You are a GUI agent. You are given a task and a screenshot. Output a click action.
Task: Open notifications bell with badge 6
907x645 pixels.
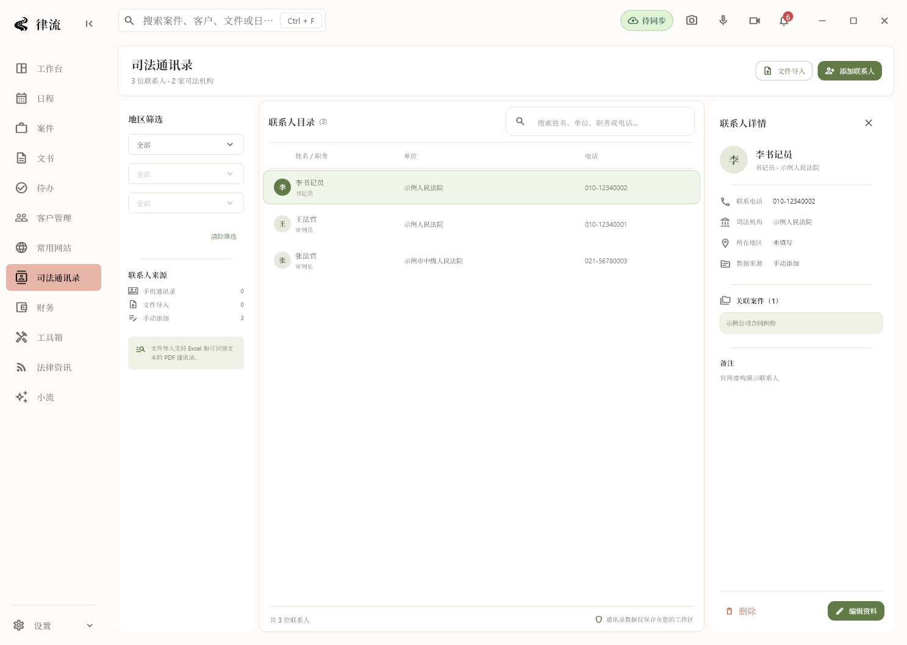coord(784,21)
